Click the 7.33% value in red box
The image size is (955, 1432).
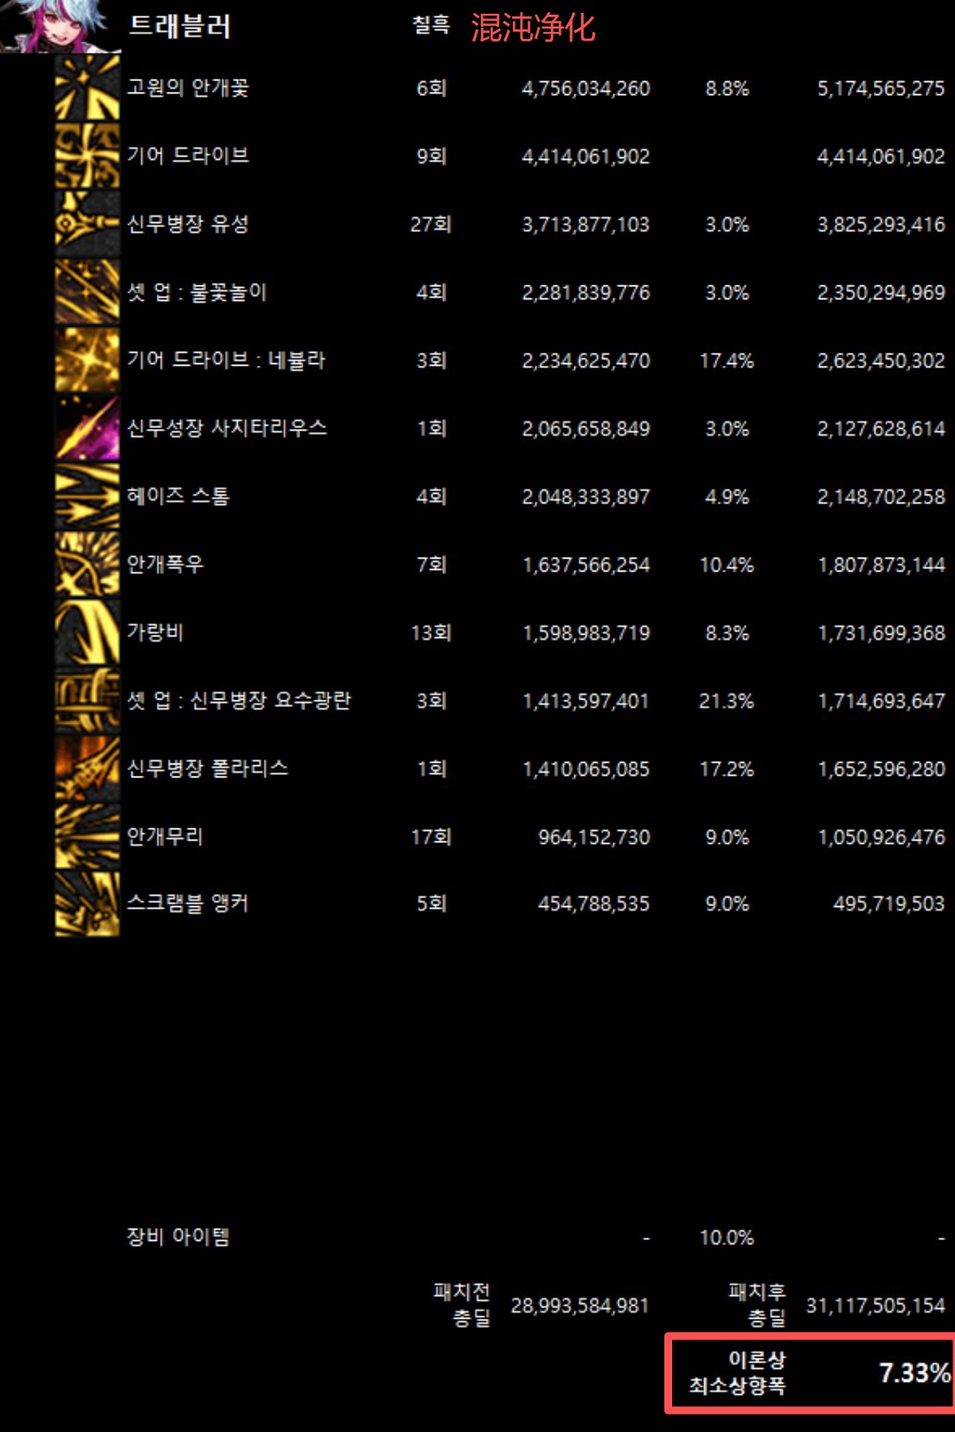point(914,1372)
